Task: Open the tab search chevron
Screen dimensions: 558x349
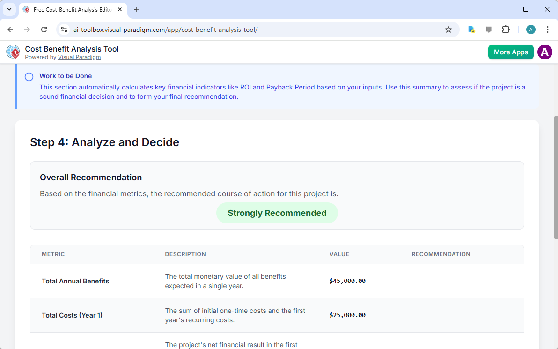Action: (x=9, y=9)
